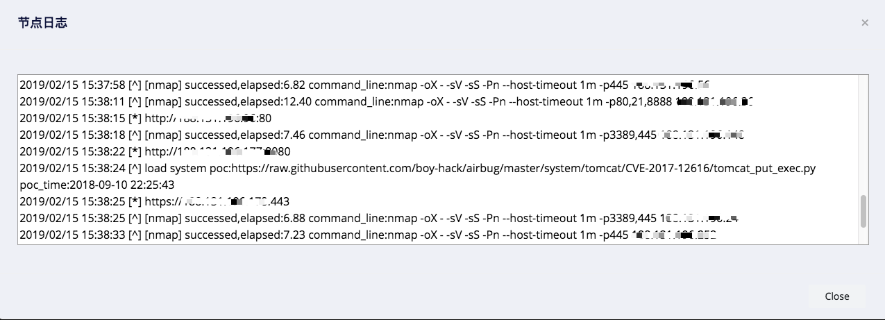This screenshot has width=885, height=320.
Task: Click the 节点日志 dialog title
Action: click(x=42, y=23)
